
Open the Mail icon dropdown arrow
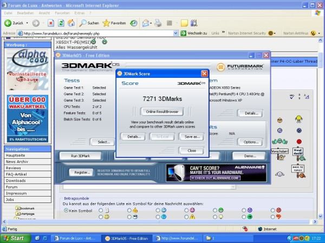(x=151, y=23)
